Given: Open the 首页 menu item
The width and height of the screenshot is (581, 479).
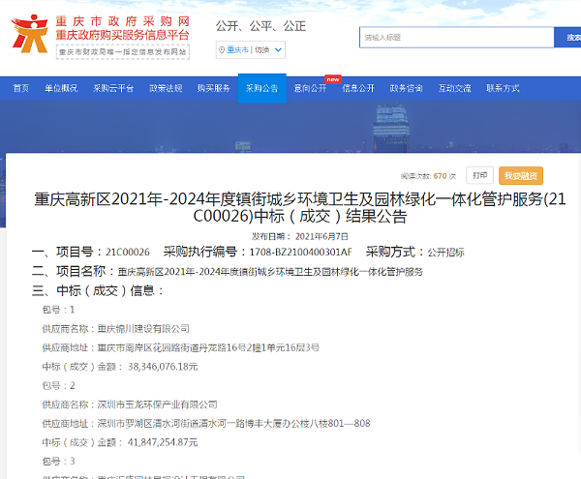Looking at the screenshot, I should 20,88.
